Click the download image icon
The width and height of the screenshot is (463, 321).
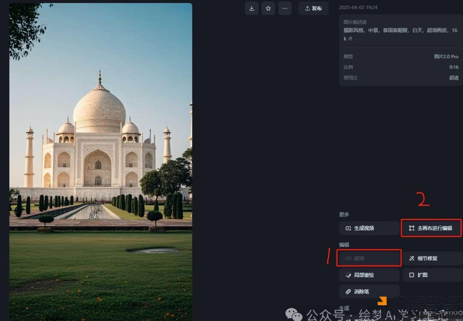[252, 8]
